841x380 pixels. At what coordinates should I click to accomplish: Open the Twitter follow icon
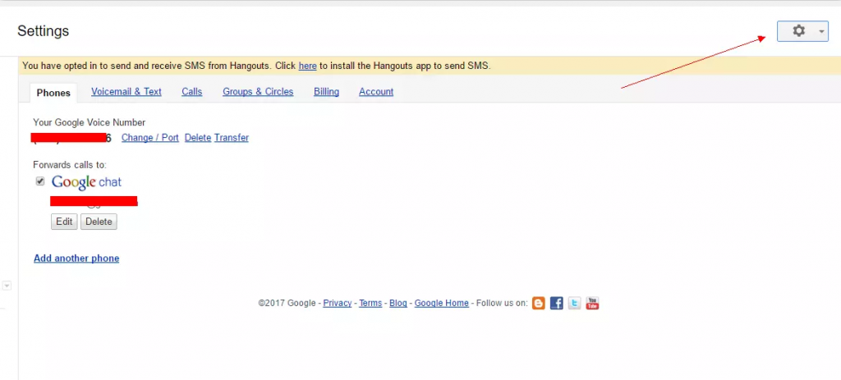(x=574, y=304)
